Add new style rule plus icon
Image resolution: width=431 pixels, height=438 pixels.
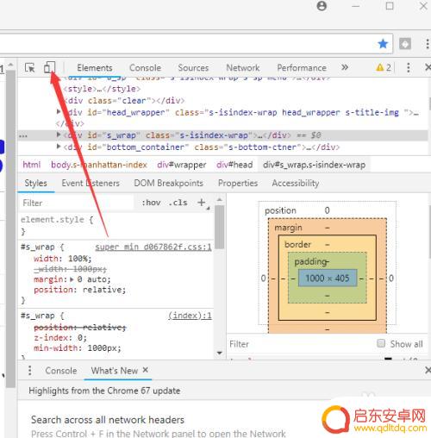tap(202, 203)
